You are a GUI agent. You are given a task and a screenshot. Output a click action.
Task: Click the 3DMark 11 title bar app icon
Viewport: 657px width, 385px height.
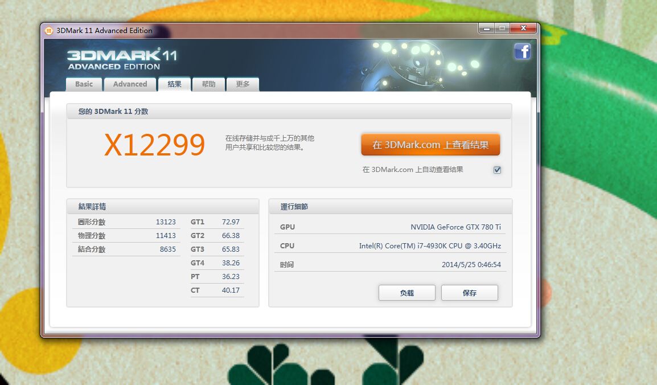[x=49, y=31]
